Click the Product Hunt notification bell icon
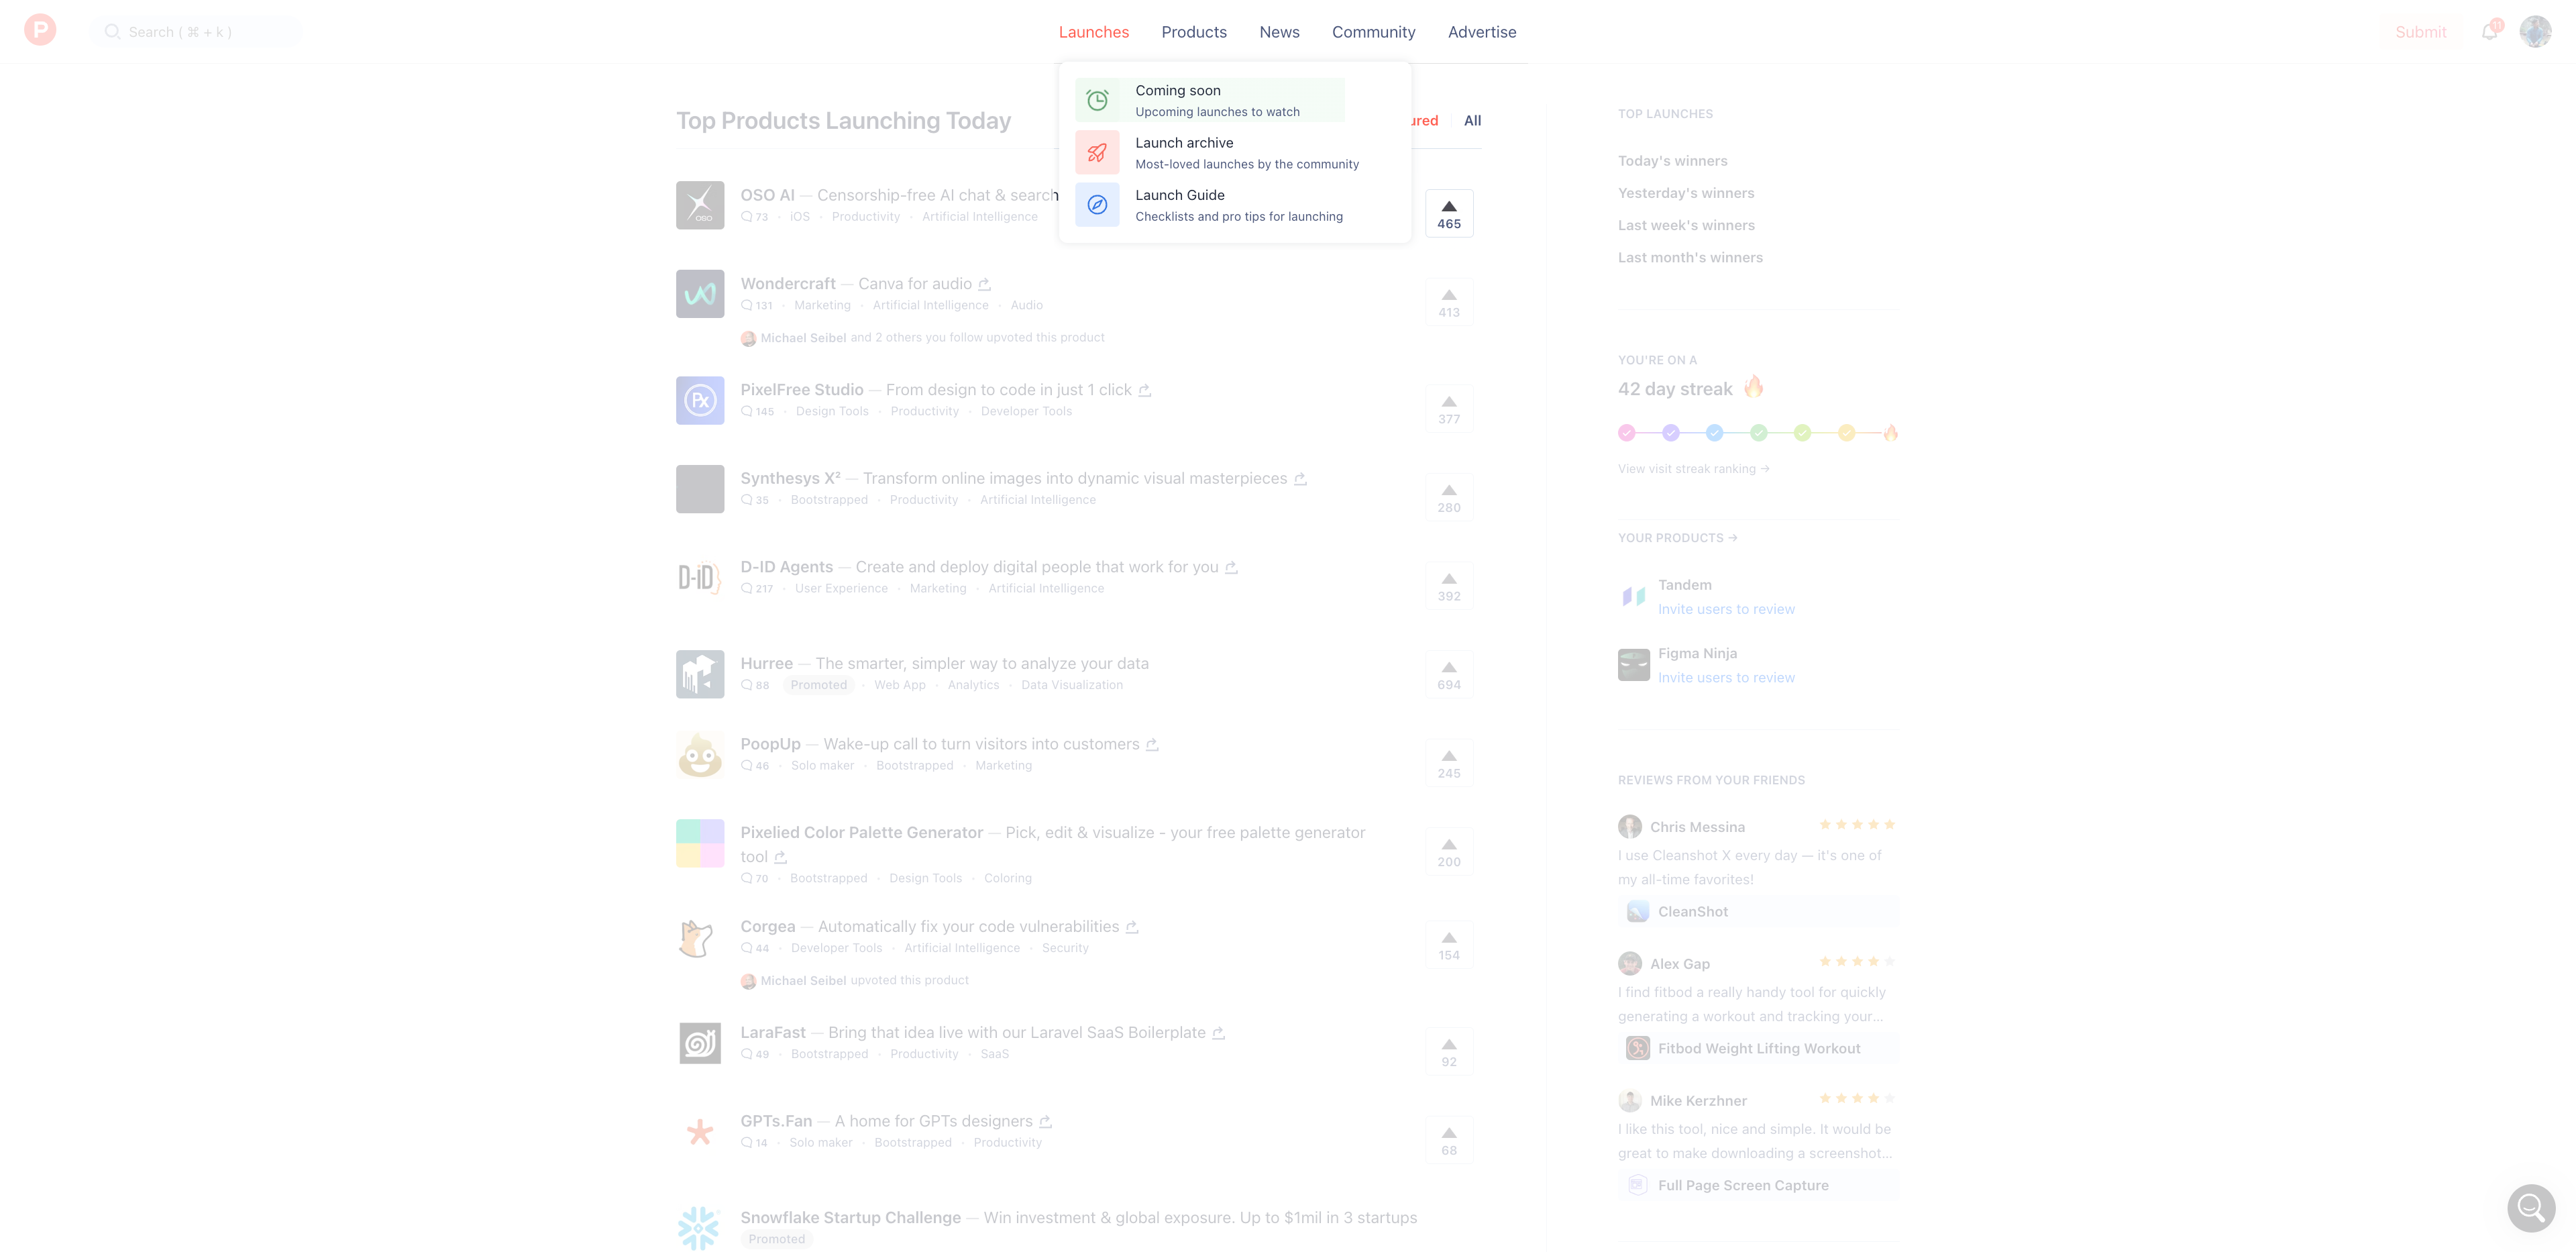2576x1252 pixels. pyautogui.click(x=2491, y=30)
